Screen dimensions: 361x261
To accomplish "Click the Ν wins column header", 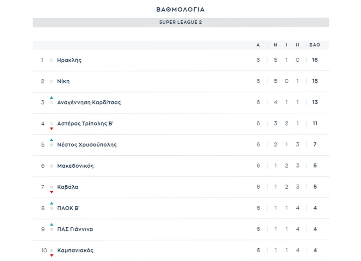I will [x=275, y=45].
